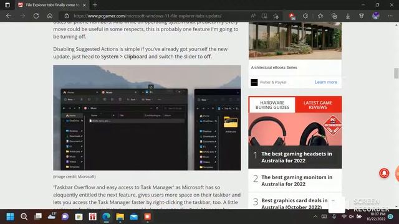Open Task View on the taskbar
399x224 pixels.
[x=37, y=217]
